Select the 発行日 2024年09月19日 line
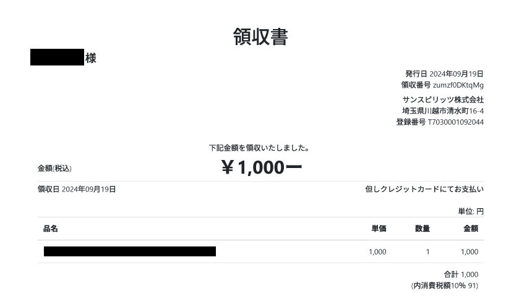Viewport: 519px width, 307px height. point(444,74)
